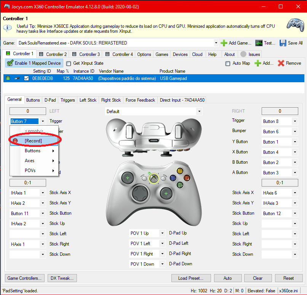307x295 pixels.
Task: Click the Save All floppy disk icon
Action: (x=283, y=43)
